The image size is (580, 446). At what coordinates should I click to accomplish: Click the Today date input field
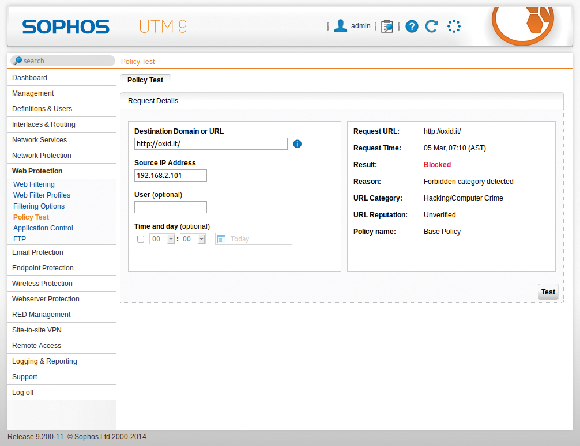click(x=257, y=239)
